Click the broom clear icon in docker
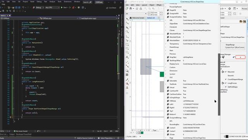The height and width of the screenshot is (140, 248). click(223, 57)
